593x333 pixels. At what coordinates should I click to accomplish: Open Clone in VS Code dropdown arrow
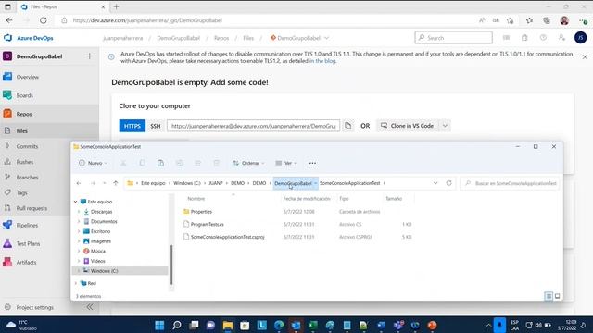click(x=445, y=126)
